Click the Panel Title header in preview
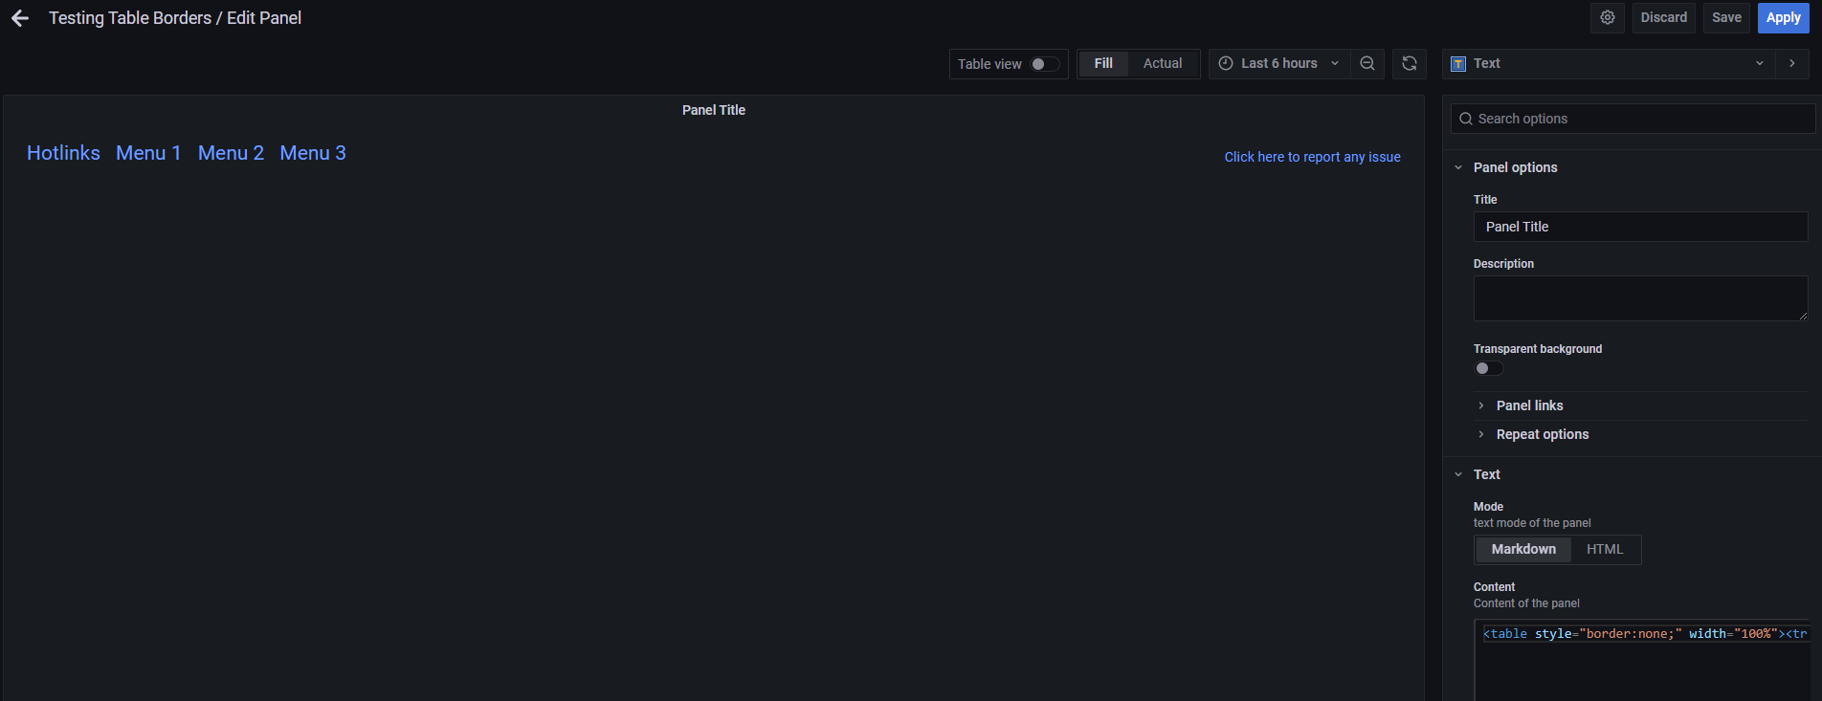Viewport: 1822px width, 701px height. pos(714,110)
